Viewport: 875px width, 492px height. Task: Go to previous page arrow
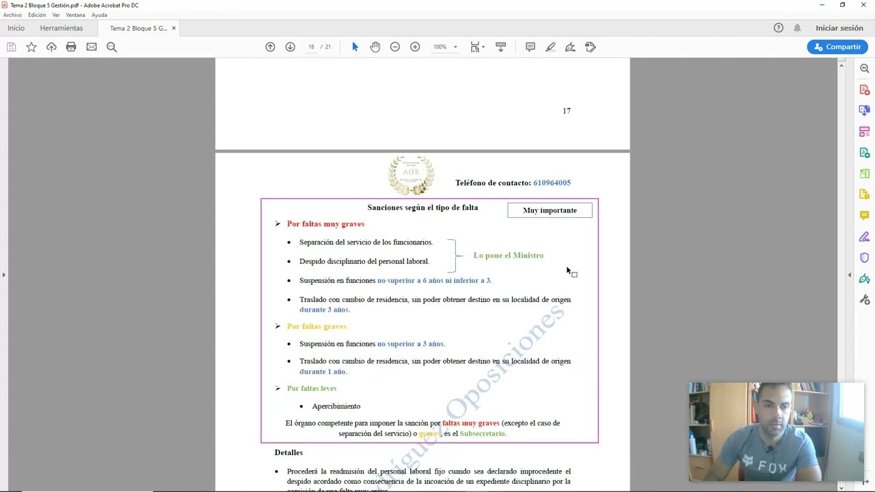coord(270,47)
